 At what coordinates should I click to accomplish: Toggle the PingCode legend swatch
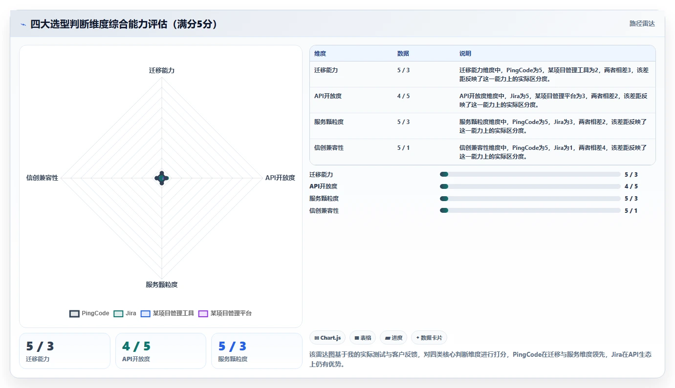click(74, 314)
